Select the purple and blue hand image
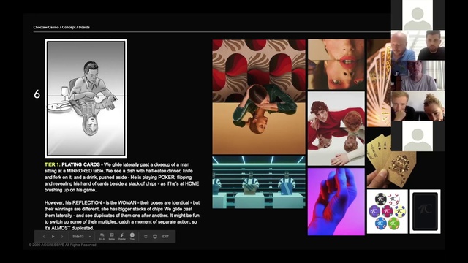The width and height of the screenshot is (468, 263). [x=336, y=202]
